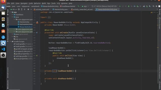Viewport: 161px width, 90px height.
Task: Go to previous highlighted problem arrow
Action: (155, 12)
